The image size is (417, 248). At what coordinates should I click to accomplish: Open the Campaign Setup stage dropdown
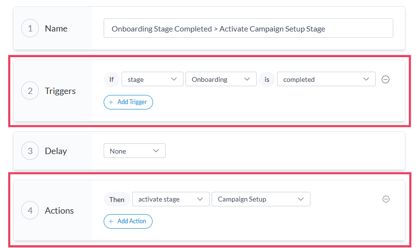click(x=261, y=199)
